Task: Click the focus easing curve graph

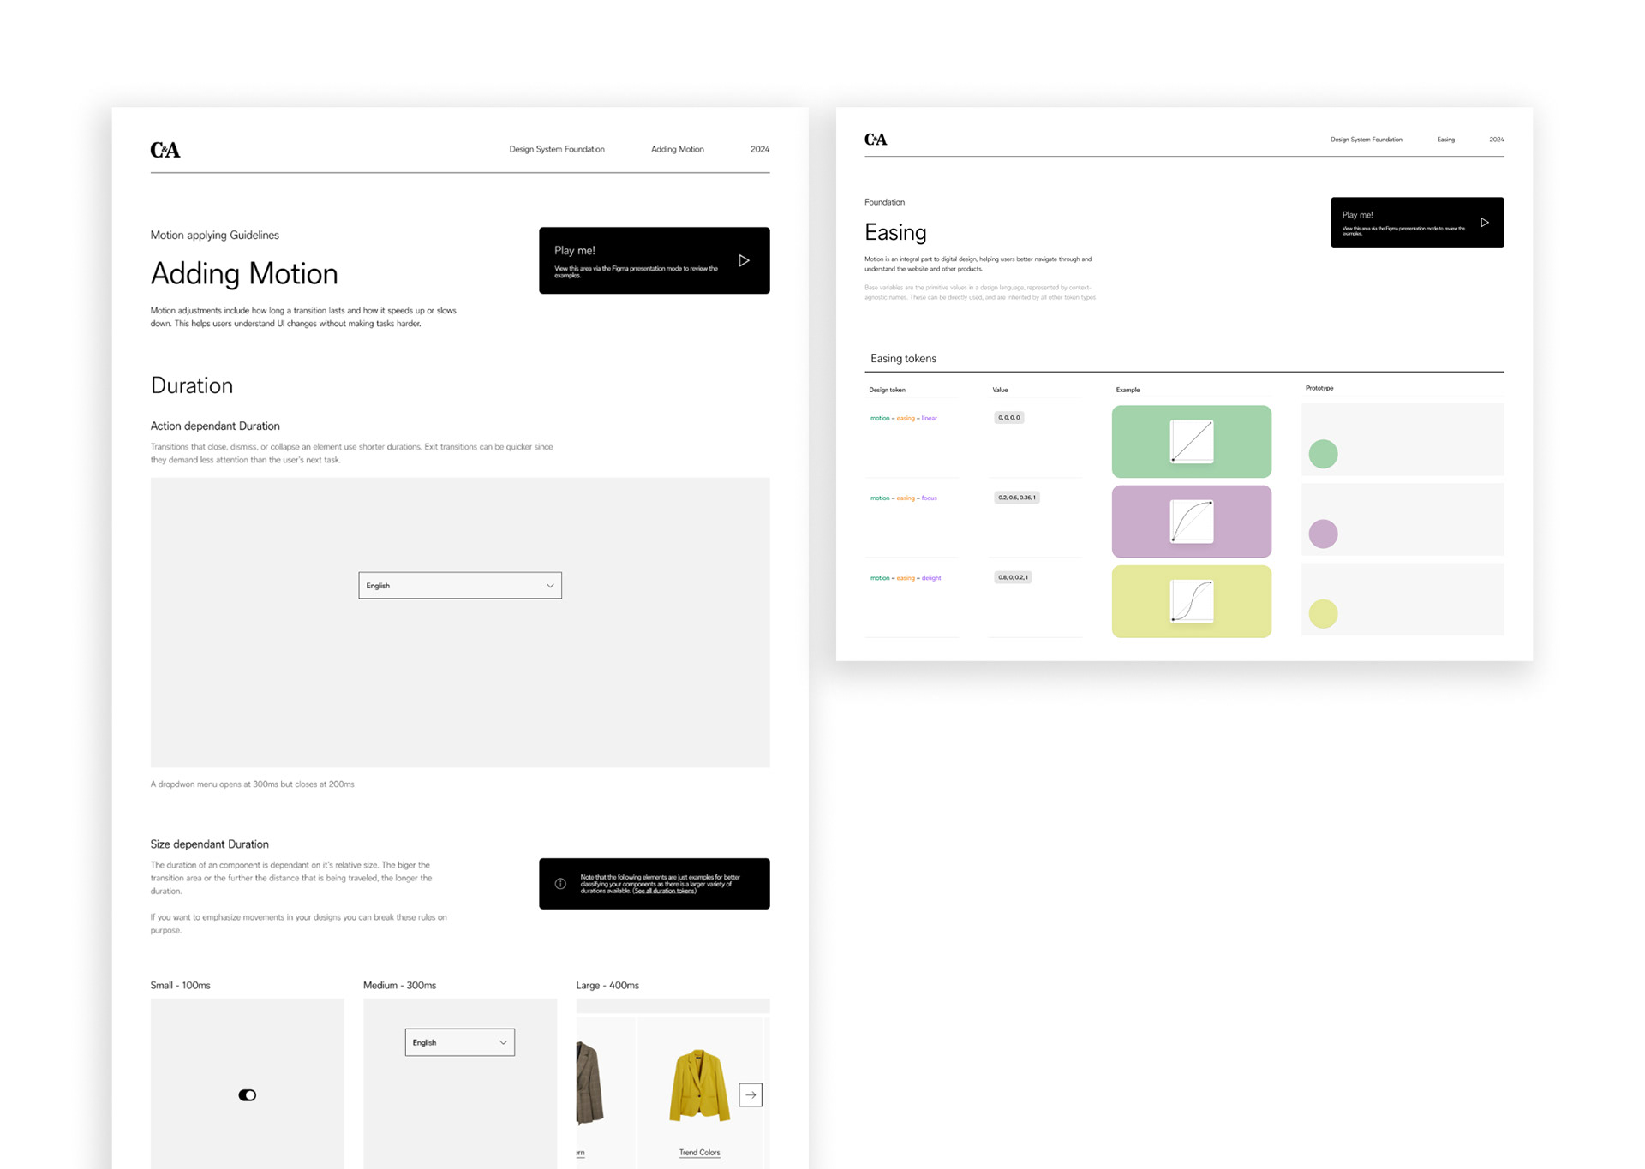Action: coord(1192,522)
